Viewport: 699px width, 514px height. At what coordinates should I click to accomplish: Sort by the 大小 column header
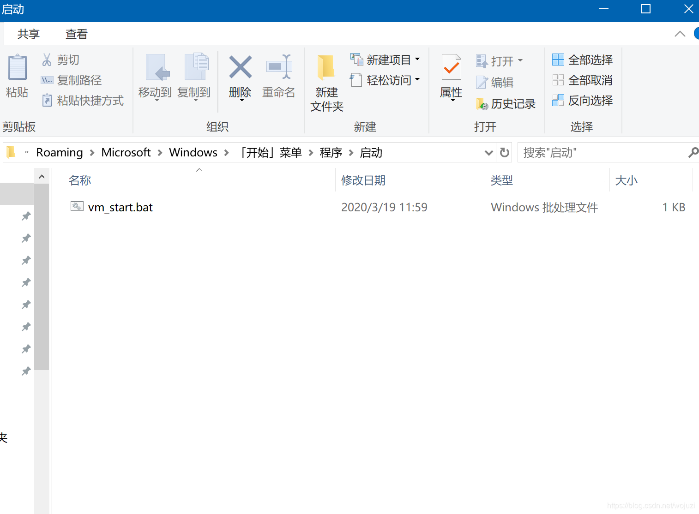coord(626,180)
